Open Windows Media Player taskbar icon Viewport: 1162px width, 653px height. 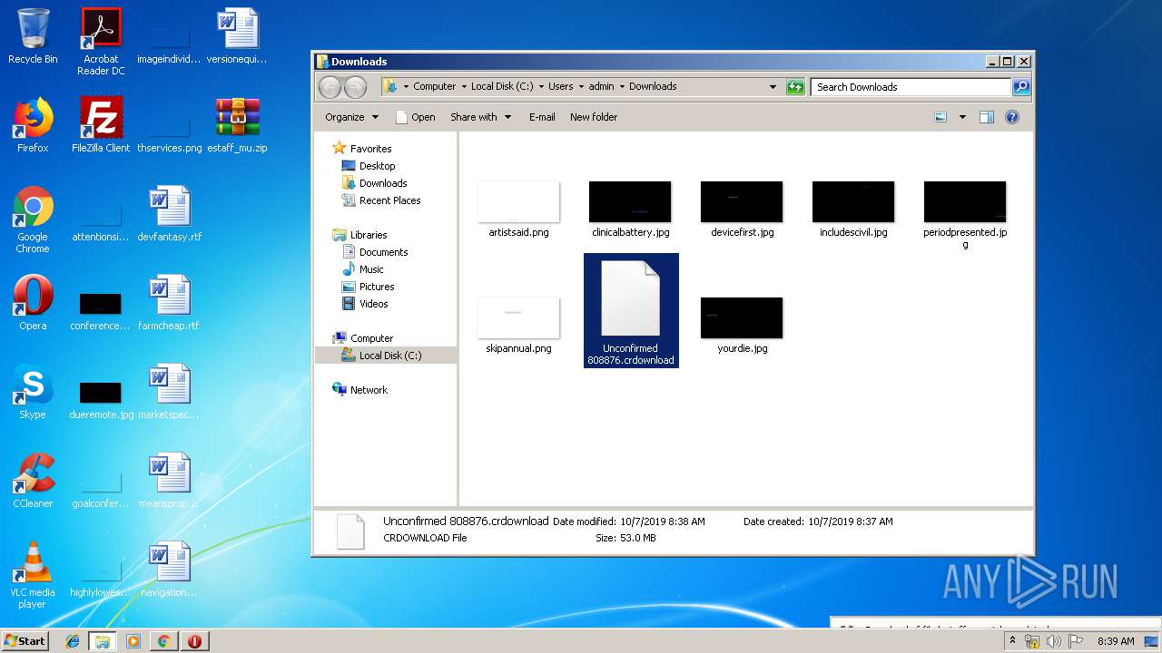[133, 641]
